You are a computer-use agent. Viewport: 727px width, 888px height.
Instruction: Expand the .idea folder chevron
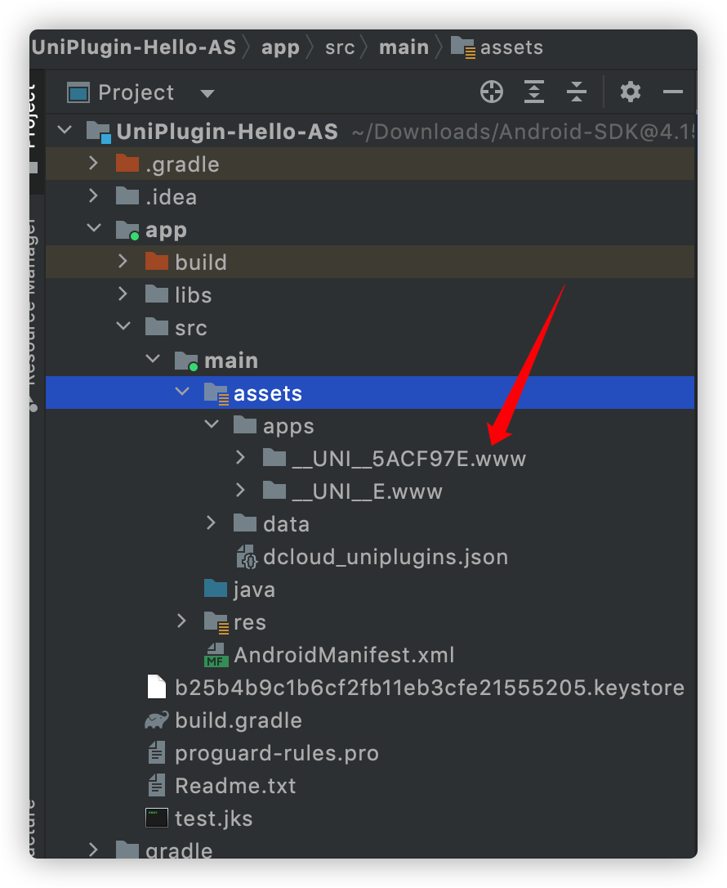coord(94,196)
